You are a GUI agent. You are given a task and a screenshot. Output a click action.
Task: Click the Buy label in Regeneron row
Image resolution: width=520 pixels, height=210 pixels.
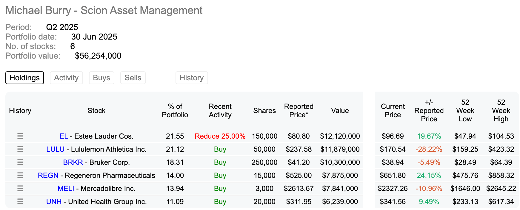tap(220, 175)
